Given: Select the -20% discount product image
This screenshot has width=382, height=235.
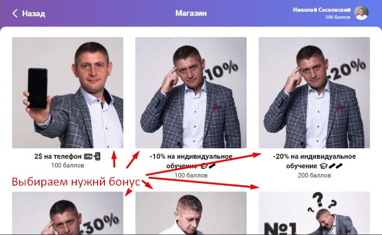Looking at the screenshot, I should point(314,93).
